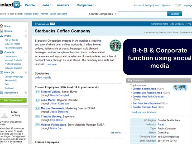Image resolution: width=192 pixels, height=144 pixels.
Task: Click the Groups people icon
Action: click(2, 31)
